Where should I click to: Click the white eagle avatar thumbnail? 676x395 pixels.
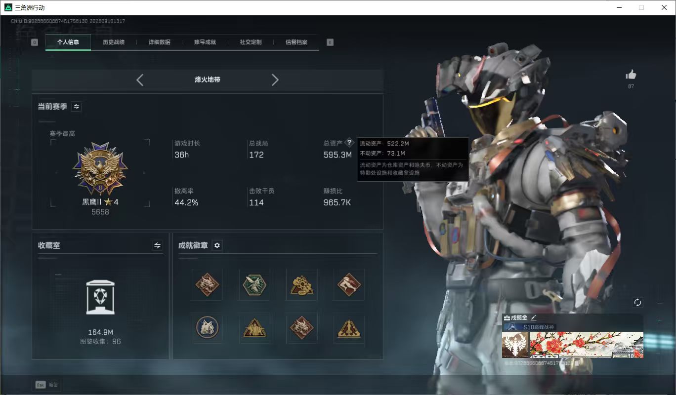click(x=515, y=345)
